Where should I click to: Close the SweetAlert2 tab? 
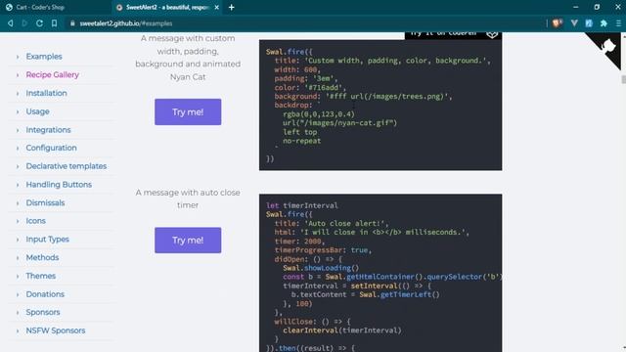217,7
